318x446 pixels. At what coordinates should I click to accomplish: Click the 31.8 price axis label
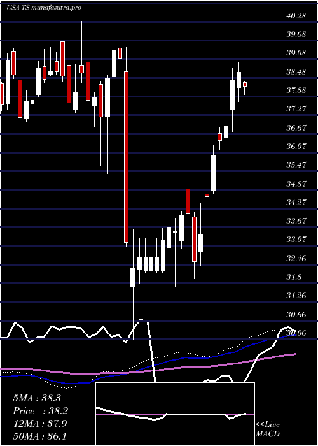point(294,277)
